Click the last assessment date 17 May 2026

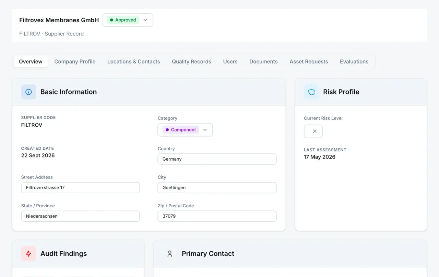coord(320,157)
